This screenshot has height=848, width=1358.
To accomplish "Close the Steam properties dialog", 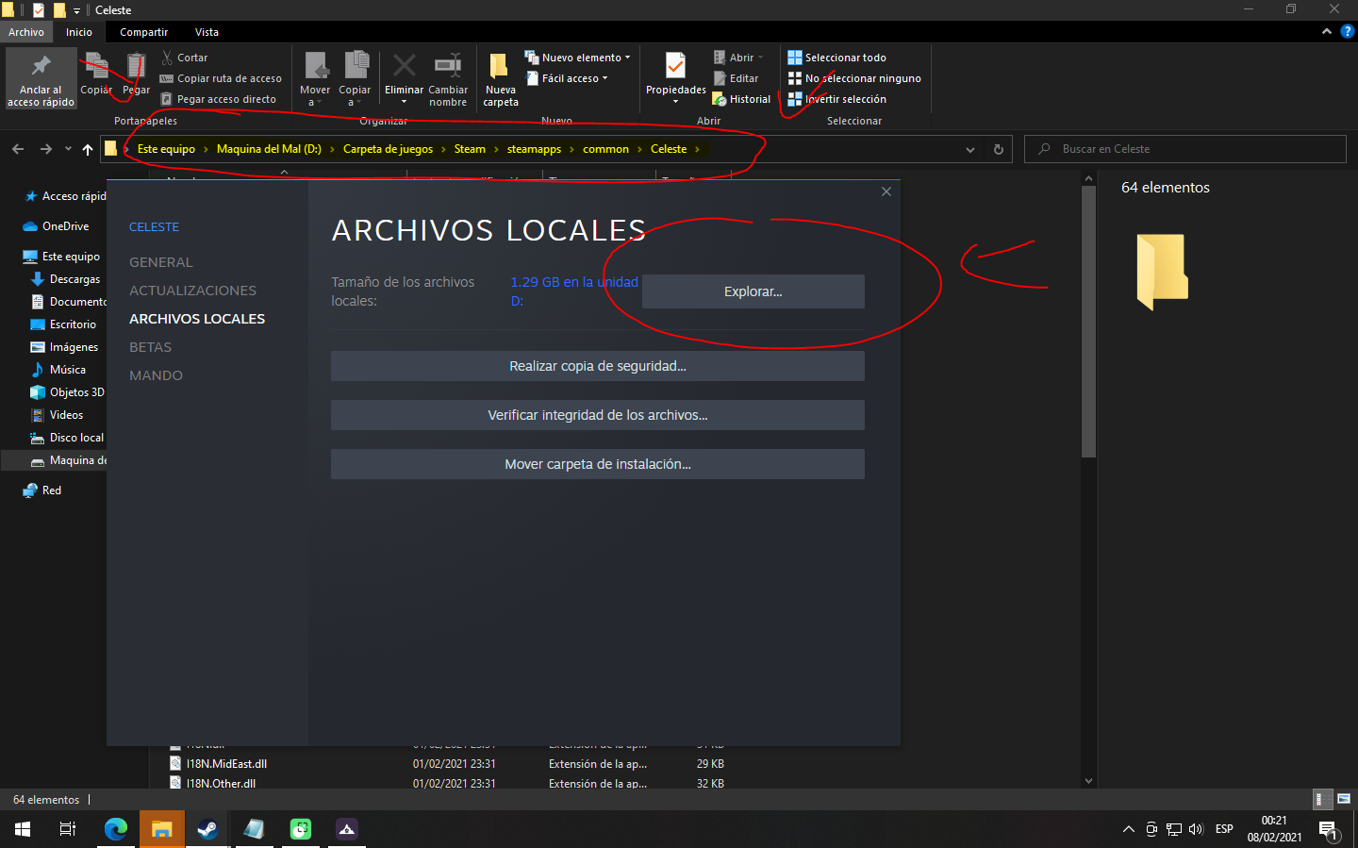I will [886, 191].
